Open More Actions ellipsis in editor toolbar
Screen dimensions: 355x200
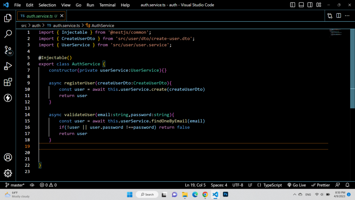(x=347, y=16)
